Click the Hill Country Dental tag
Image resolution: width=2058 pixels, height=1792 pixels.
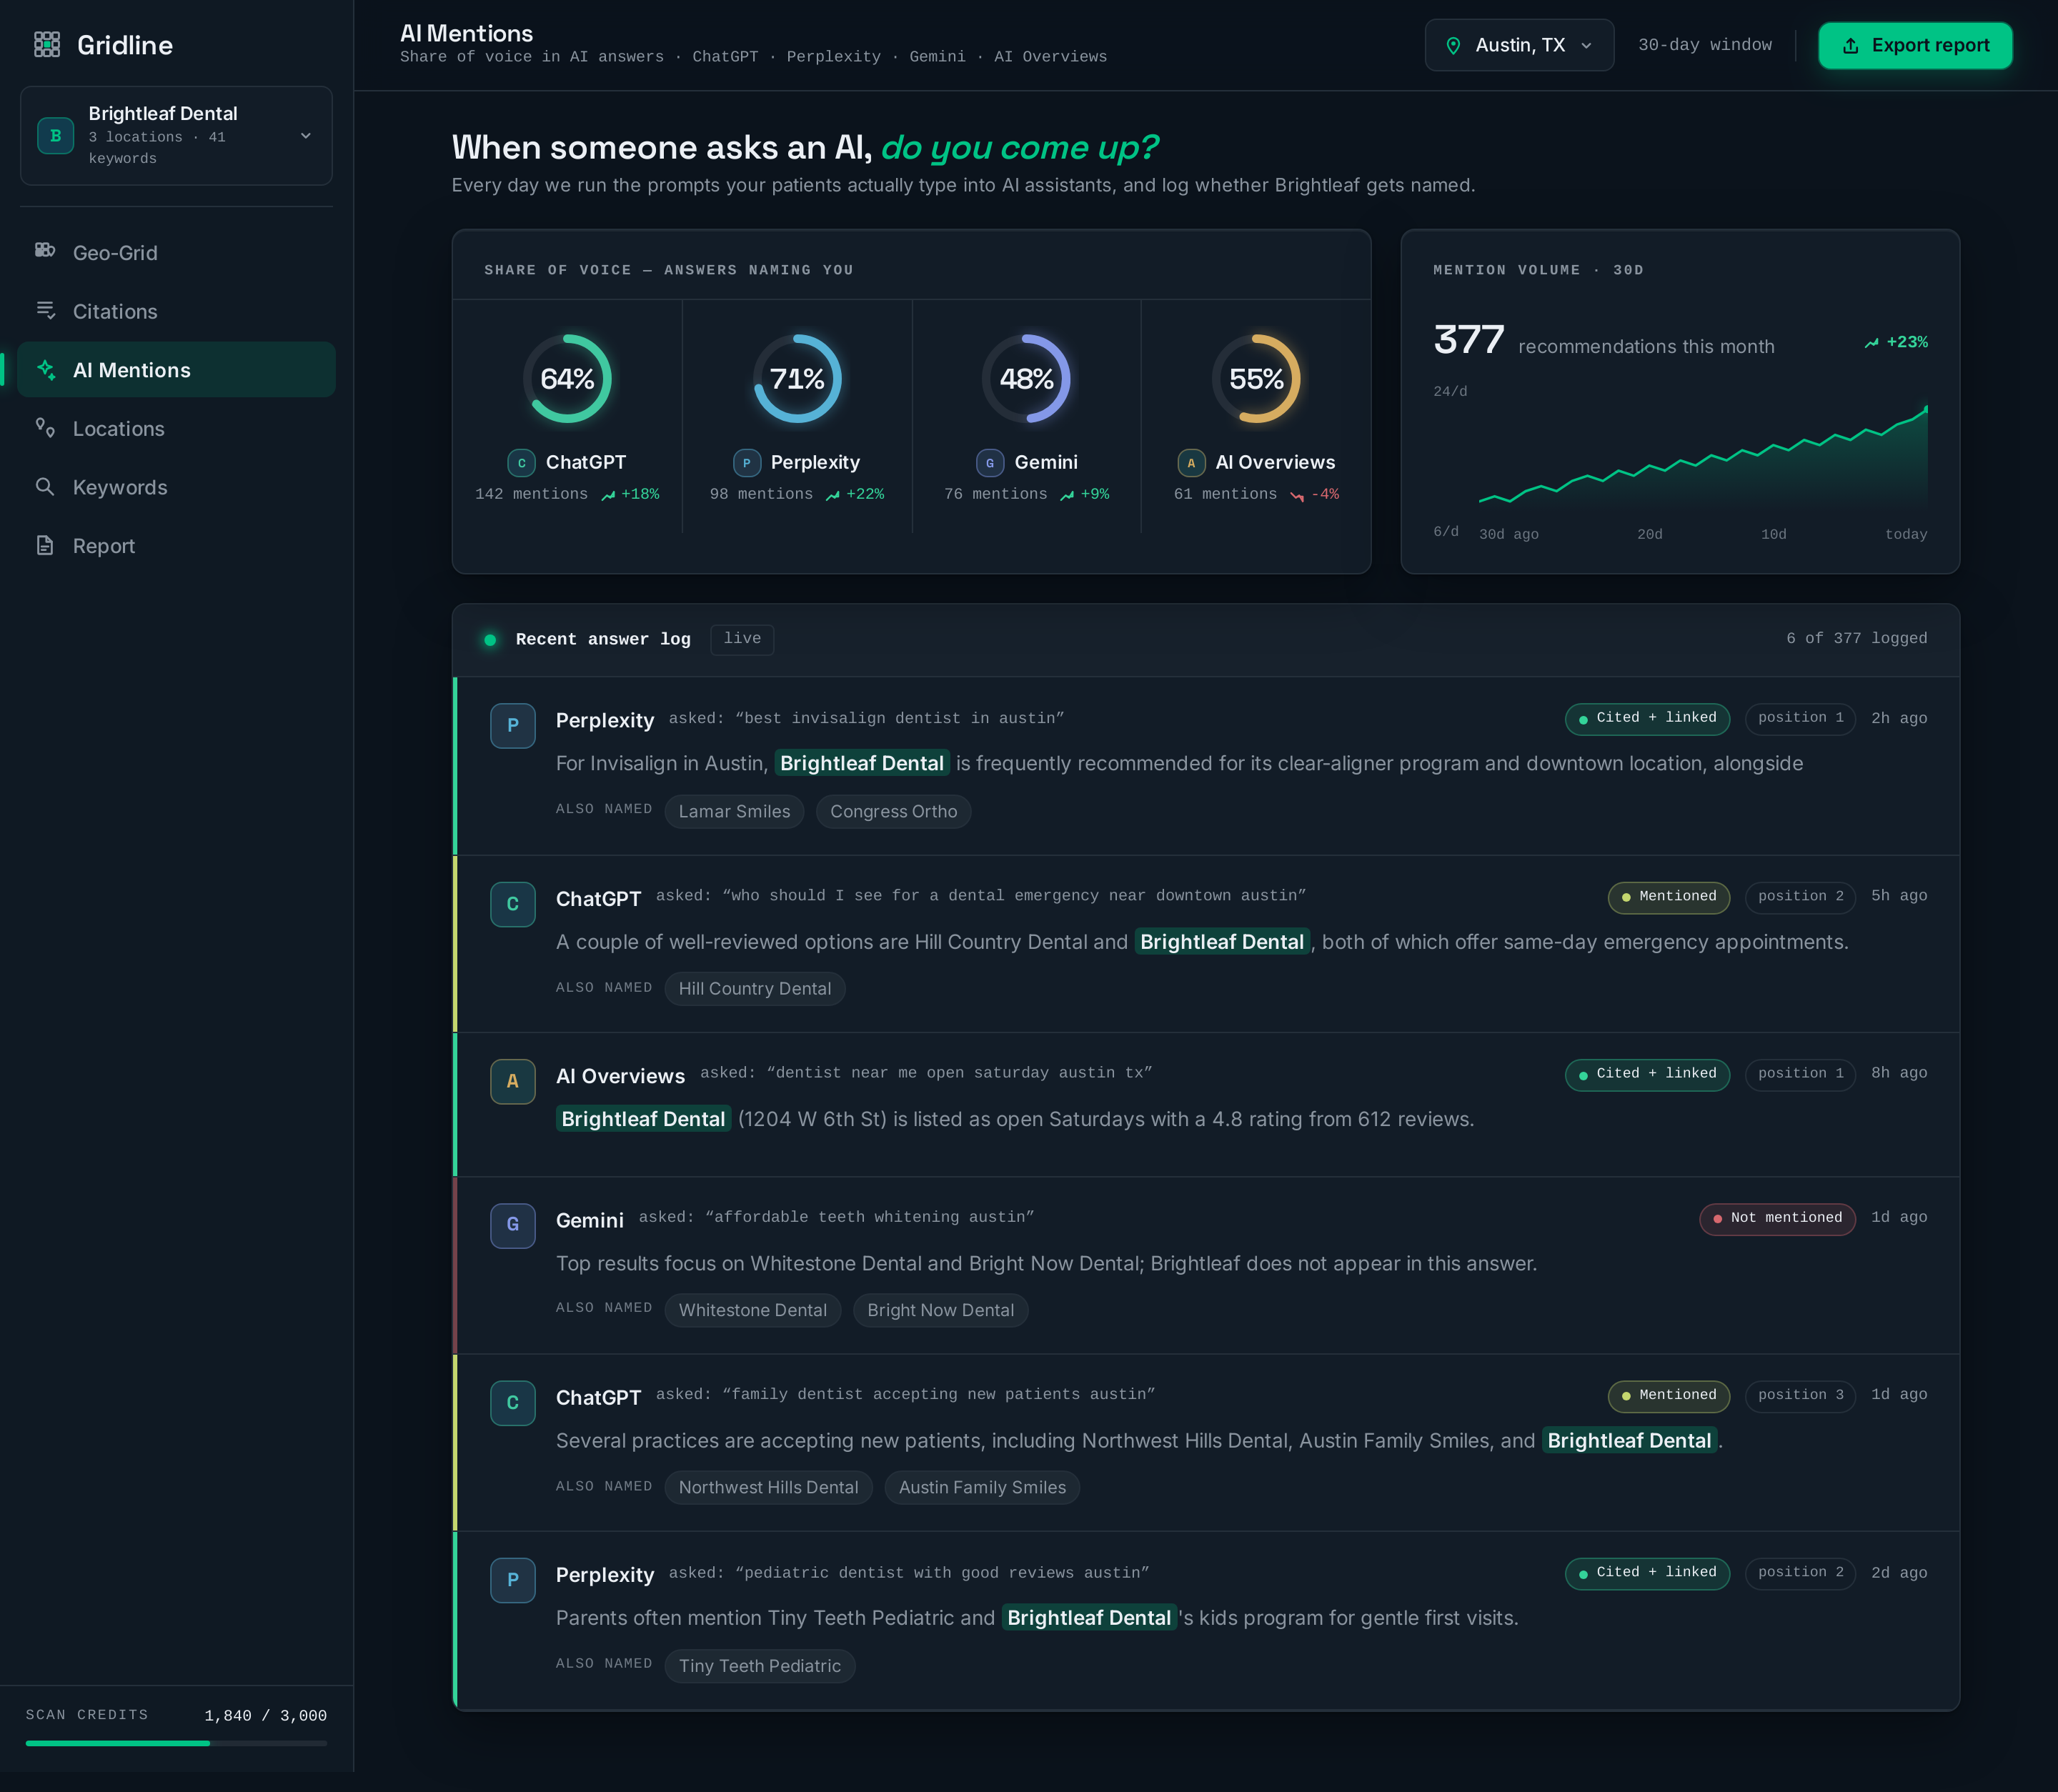[754, 989]
